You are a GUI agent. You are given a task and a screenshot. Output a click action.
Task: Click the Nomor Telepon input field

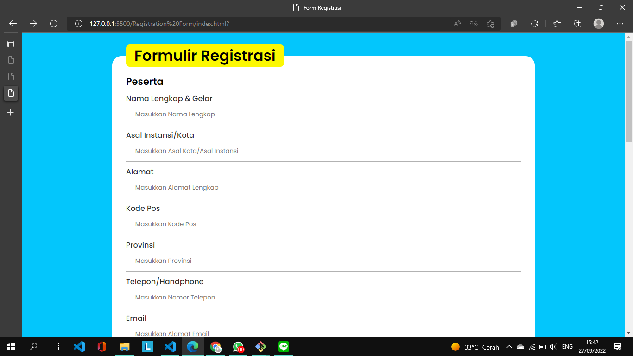point(323,298)
